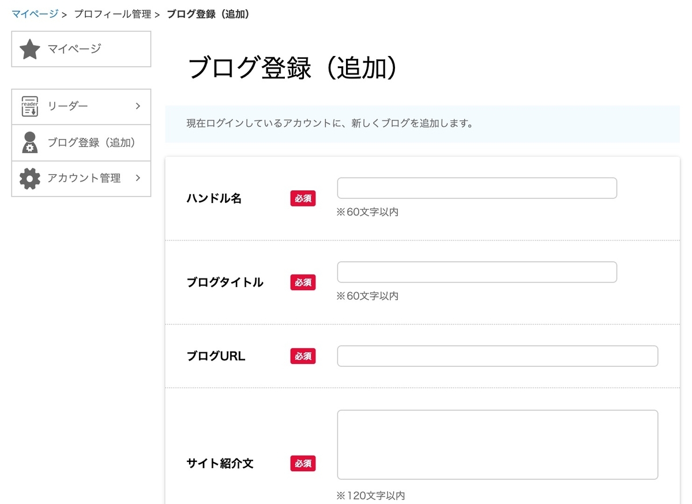
Task: Focus the ブログタイトル input field
Action: pyautogui.click(x=477, y=272)
